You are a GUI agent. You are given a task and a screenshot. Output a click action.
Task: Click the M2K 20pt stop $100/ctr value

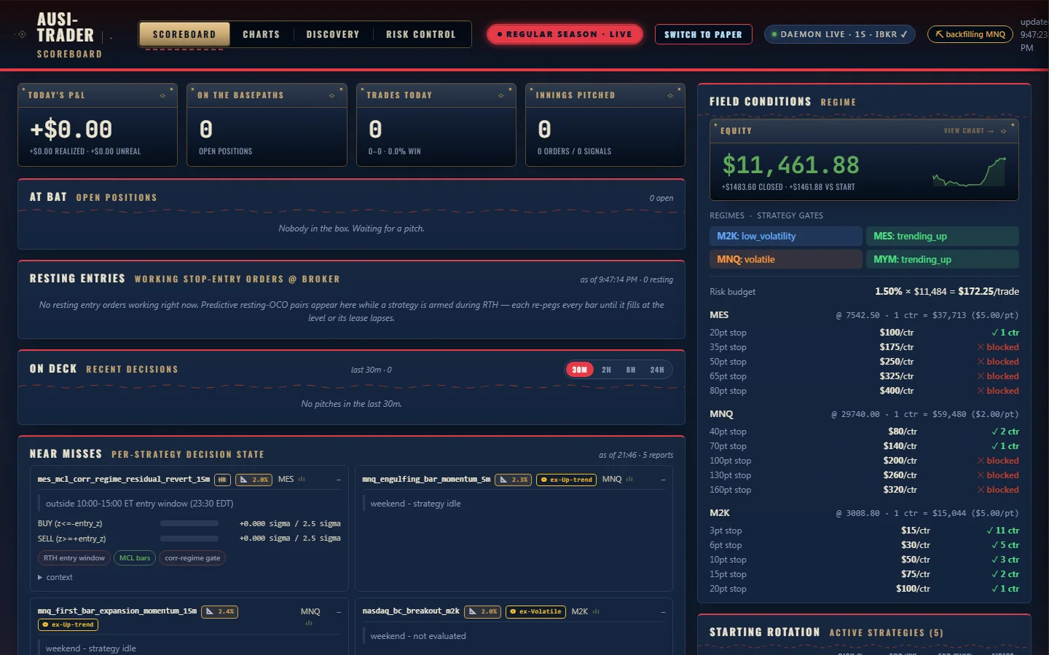913,589
